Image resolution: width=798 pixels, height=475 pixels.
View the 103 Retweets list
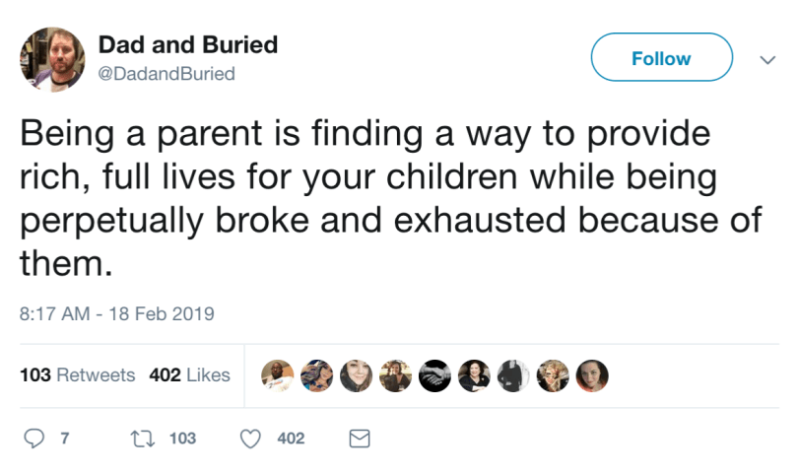pyautogui.click(x=78, y=375)
